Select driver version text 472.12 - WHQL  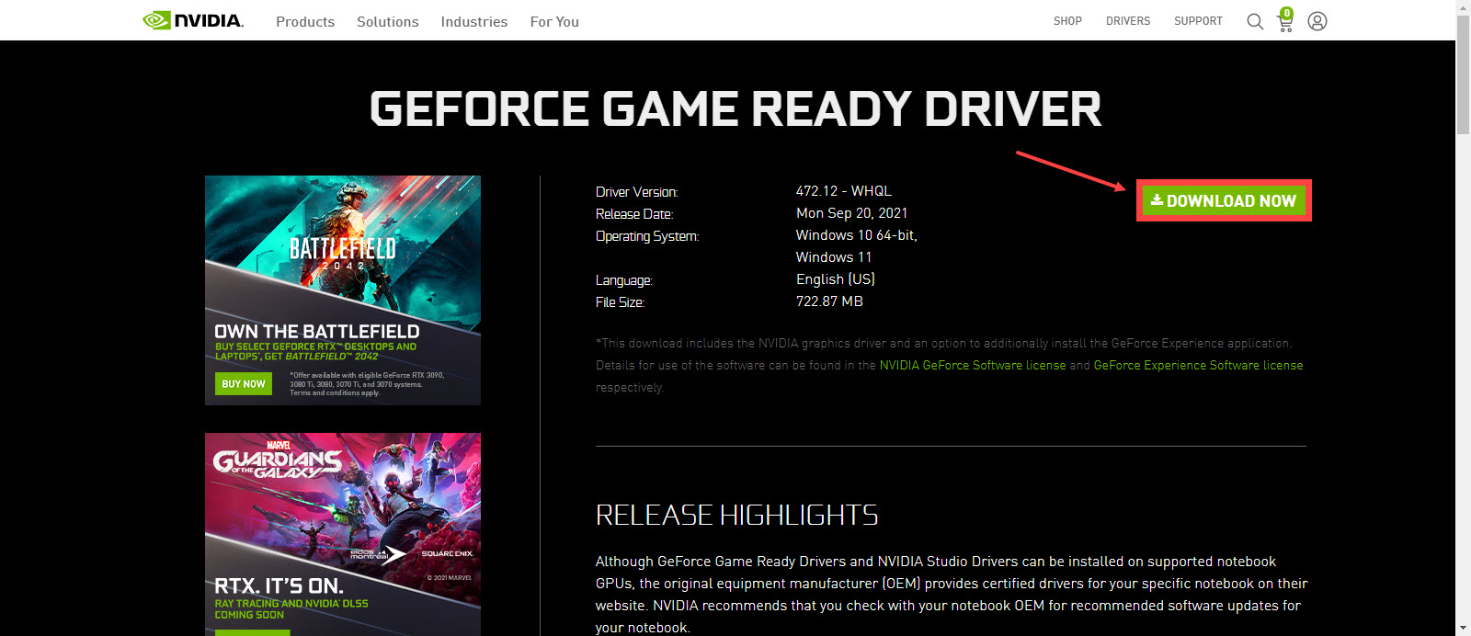coord(844,191)
